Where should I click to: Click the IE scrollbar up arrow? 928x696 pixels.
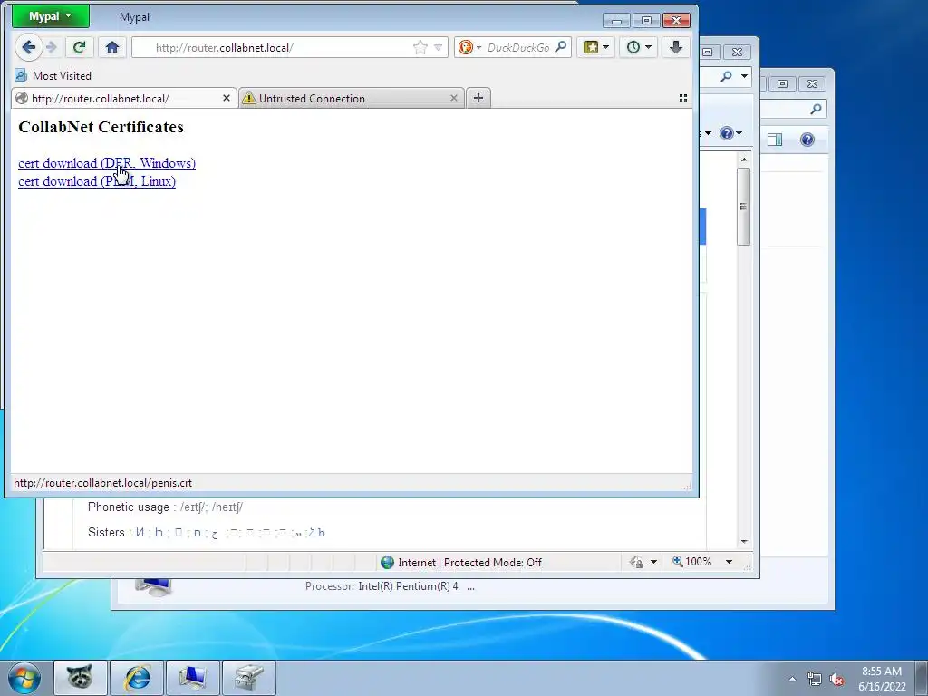[744, 159]
